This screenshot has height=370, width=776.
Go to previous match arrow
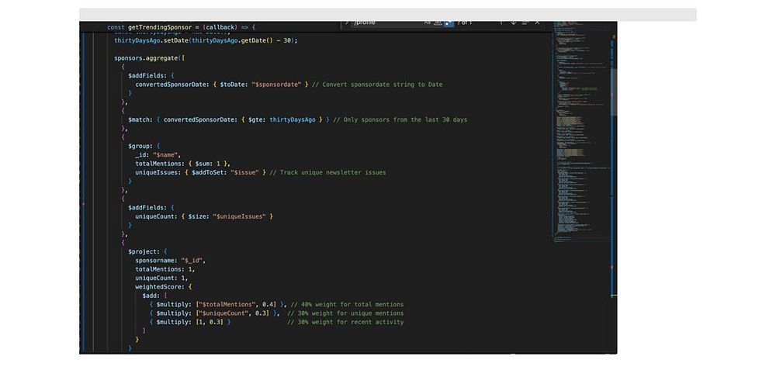pos(501,22)
